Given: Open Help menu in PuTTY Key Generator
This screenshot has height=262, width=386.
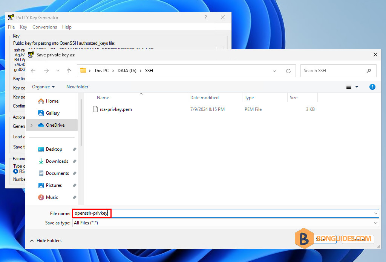Looking at the screenshot, I should [x=67, y=27].
